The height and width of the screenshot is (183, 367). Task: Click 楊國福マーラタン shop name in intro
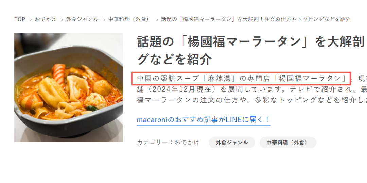tap(310, 78)
